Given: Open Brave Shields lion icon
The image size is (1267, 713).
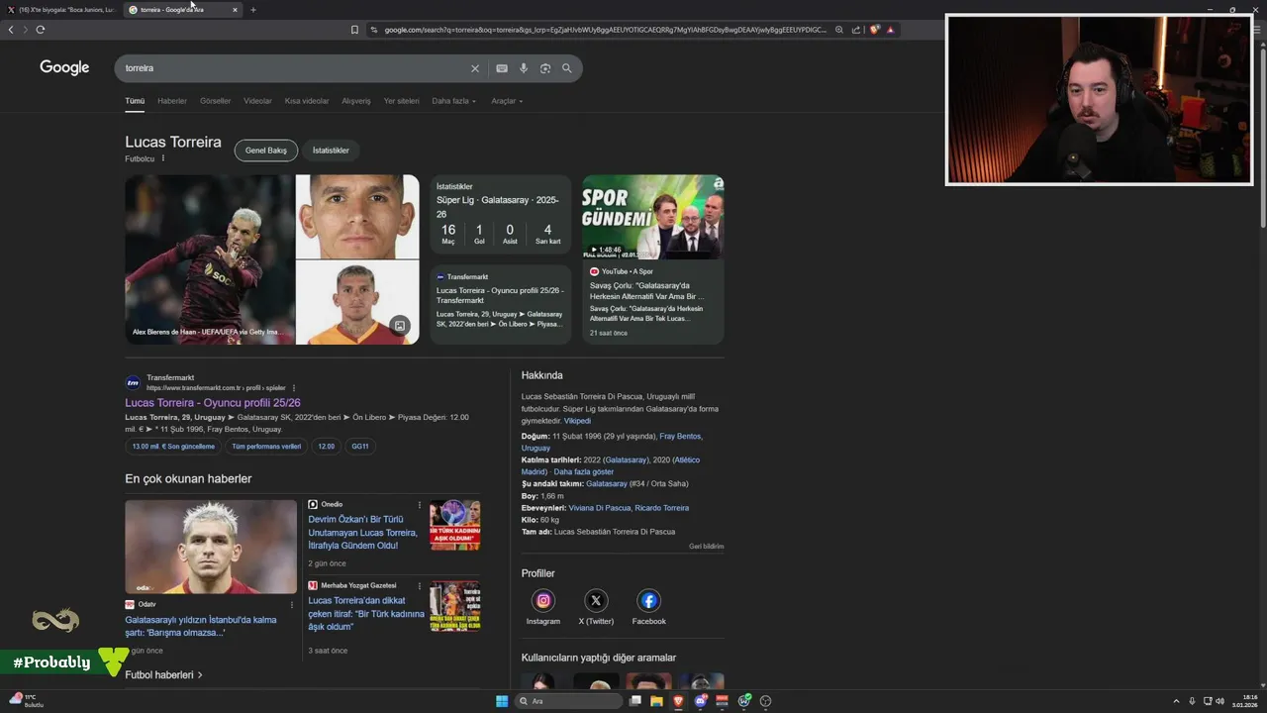Looking at the screenshot, I should tap(874, 30).
